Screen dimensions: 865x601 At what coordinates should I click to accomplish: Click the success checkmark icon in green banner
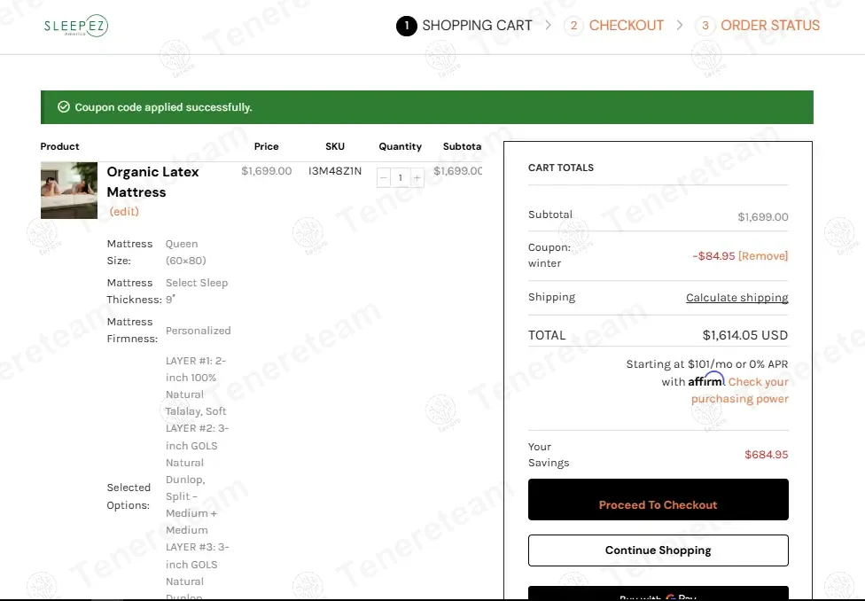64,107
